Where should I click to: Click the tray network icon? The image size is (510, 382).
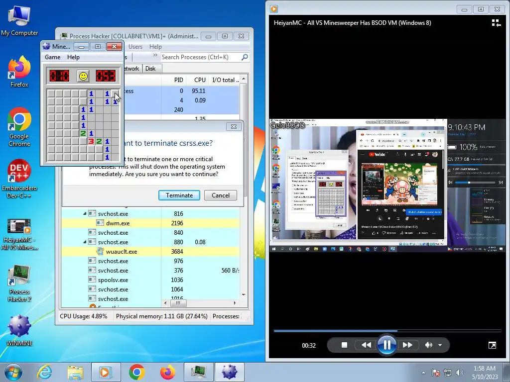(448, 373)
